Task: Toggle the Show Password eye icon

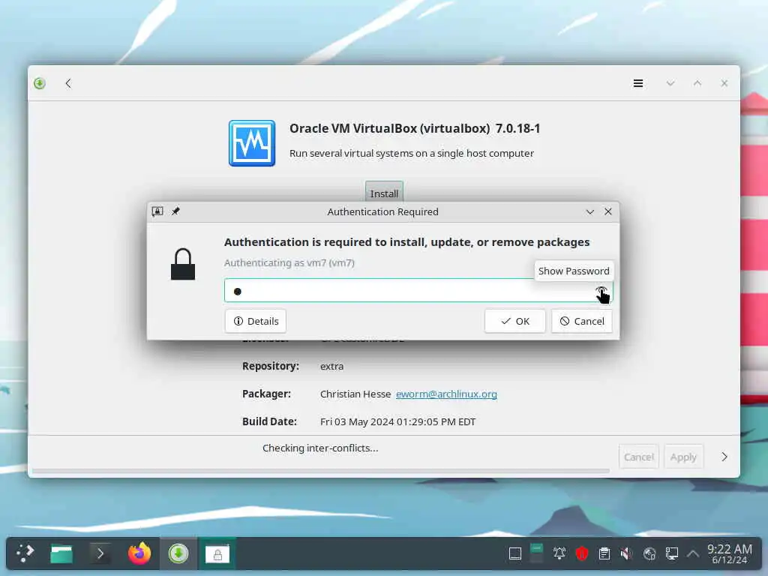Action: [601, 292]
